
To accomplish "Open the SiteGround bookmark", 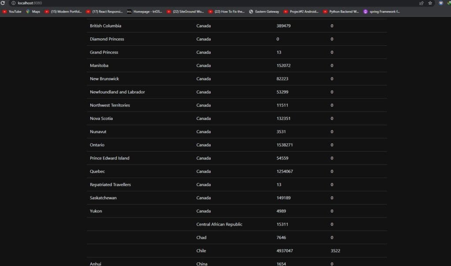I will tap(185, 11).
